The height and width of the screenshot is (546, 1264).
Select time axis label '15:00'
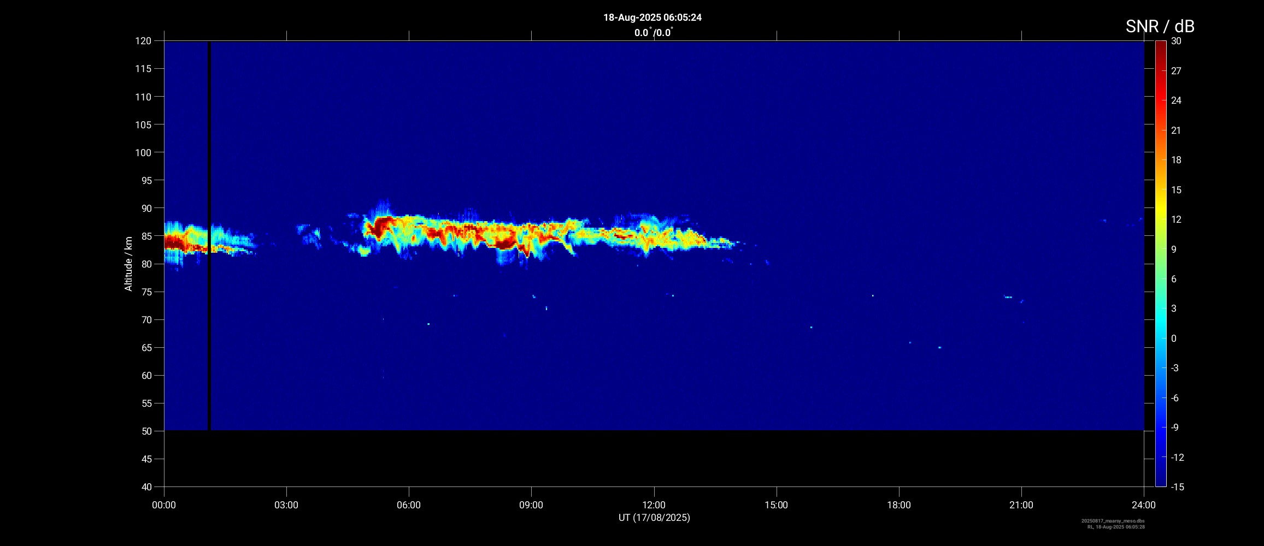tap(776, 505)
